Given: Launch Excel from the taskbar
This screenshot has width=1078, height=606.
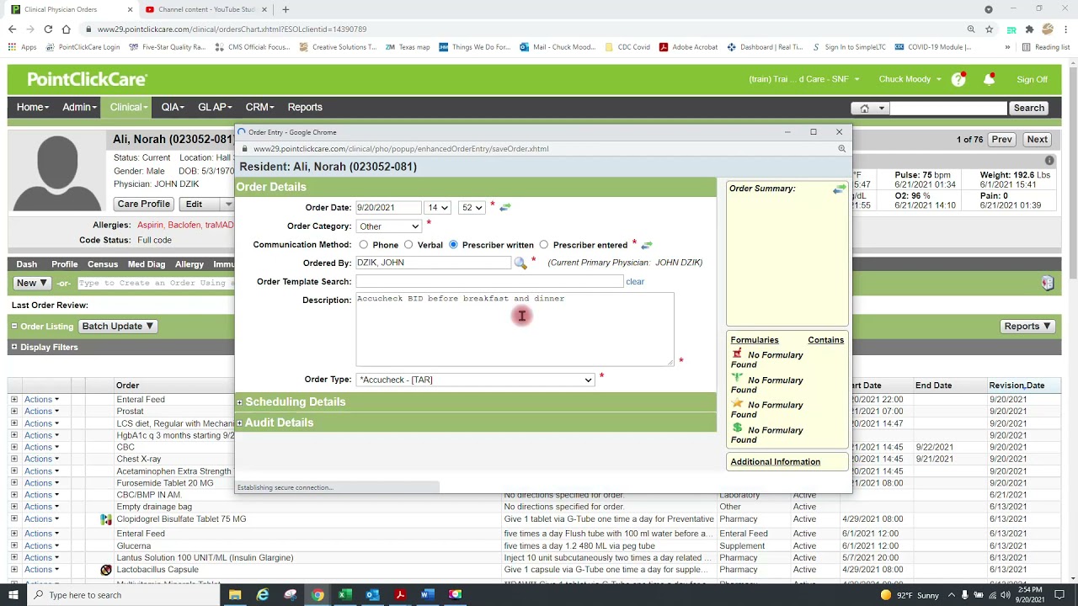Looking at the screenshot, I should click(x=344, y=595).
